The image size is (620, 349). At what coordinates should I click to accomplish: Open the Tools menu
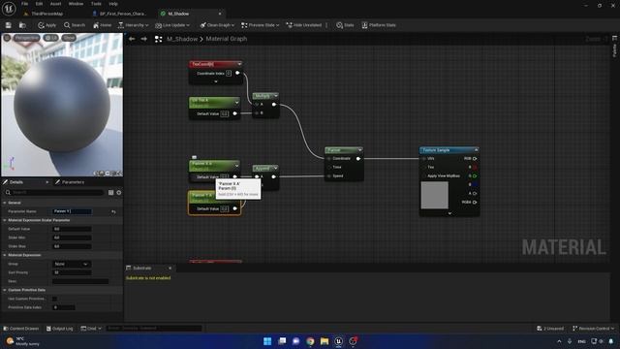96,4
